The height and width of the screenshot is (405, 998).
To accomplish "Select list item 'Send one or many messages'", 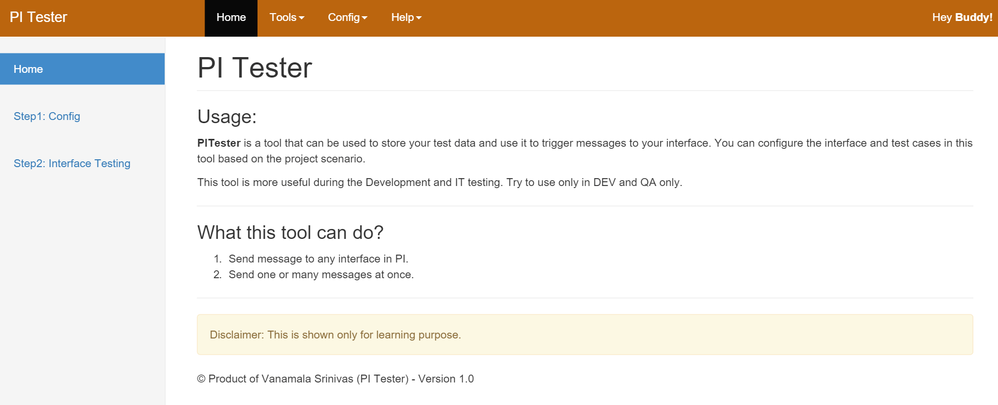I will point(321,275).
